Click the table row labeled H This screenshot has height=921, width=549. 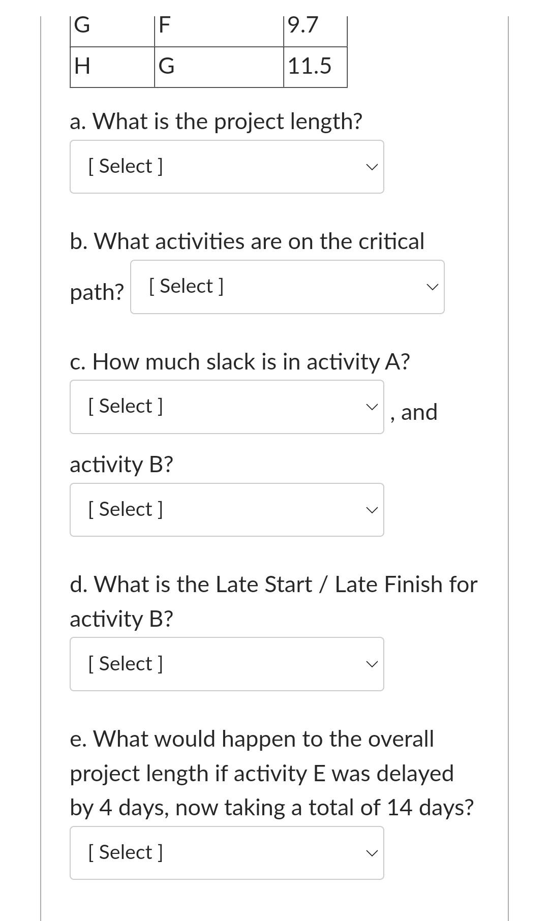pos(111,66)
